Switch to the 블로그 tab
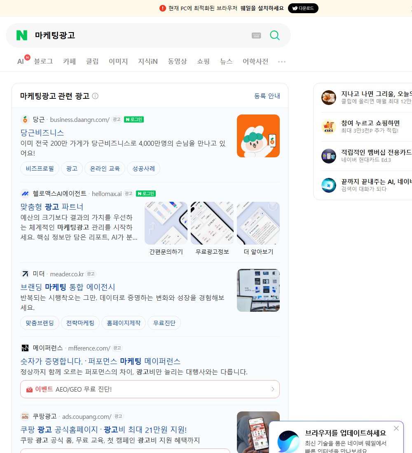The width and height of the screenshot is (412, 453). (43, 61)
